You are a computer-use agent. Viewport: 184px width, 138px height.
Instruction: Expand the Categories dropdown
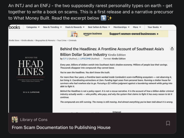point(33,27)
